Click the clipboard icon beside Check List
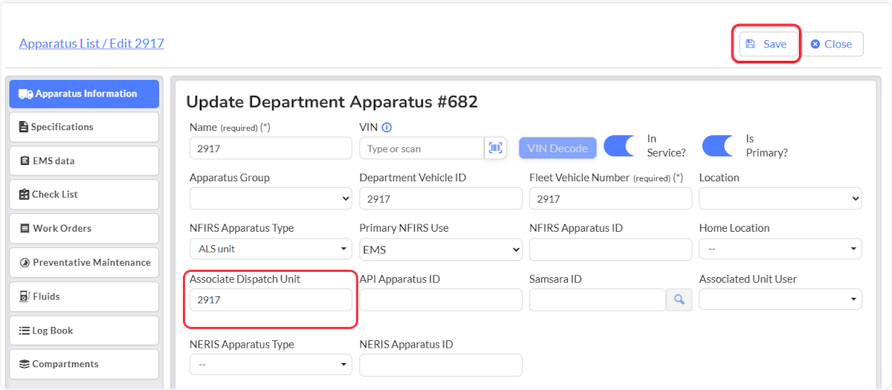Screen dimensions: 892x390 click(x=25, y=195)
